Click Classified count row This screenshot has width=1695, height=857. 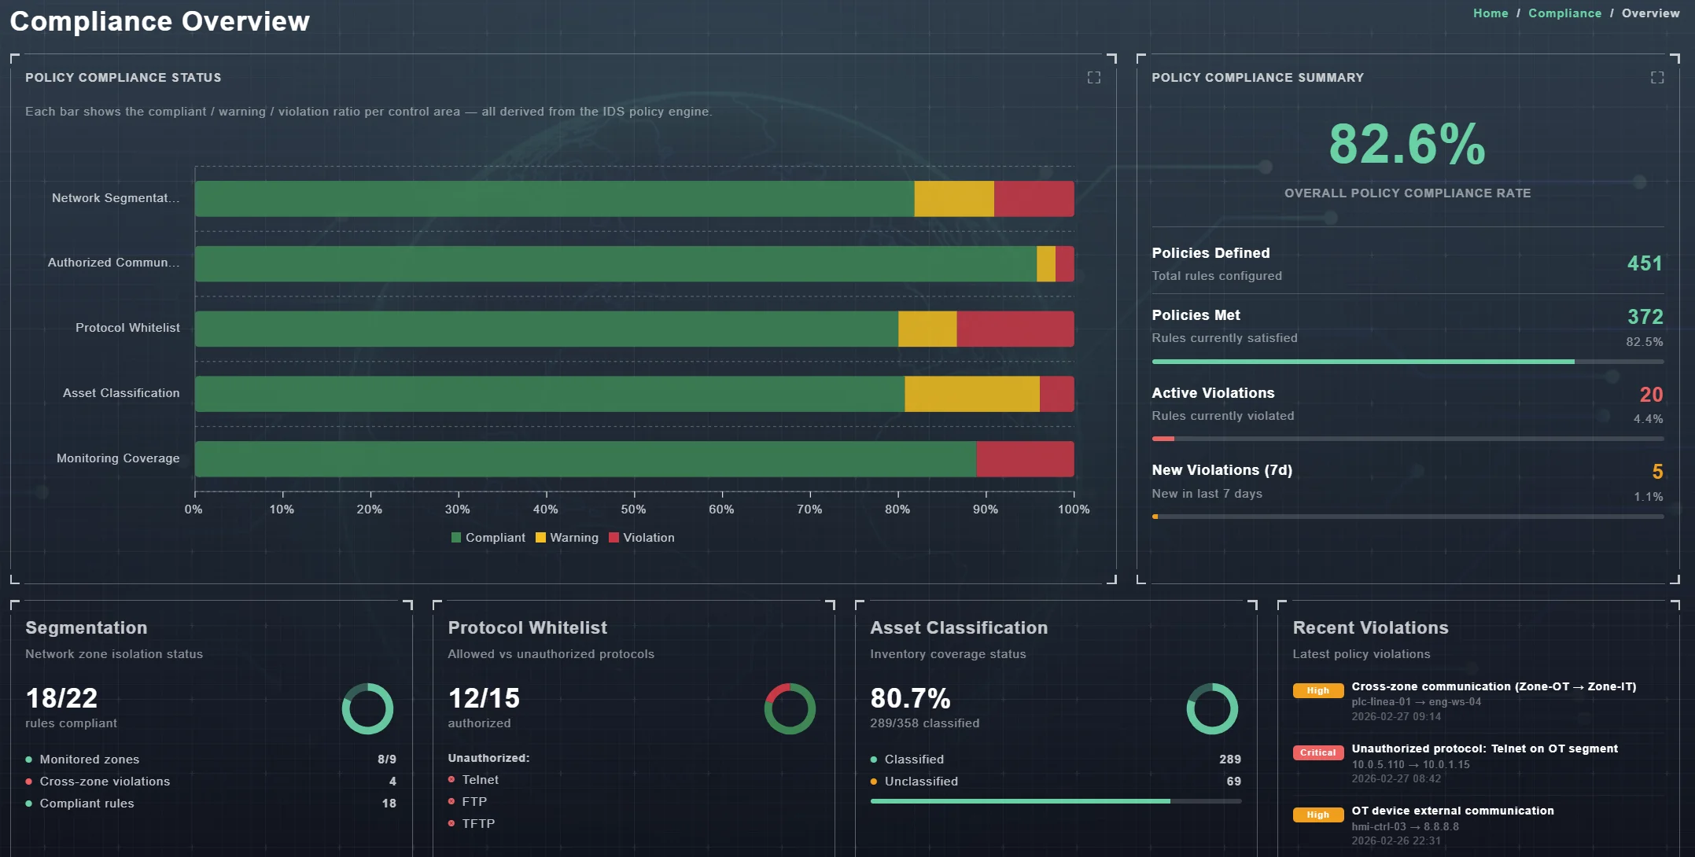click(1056, 760)
